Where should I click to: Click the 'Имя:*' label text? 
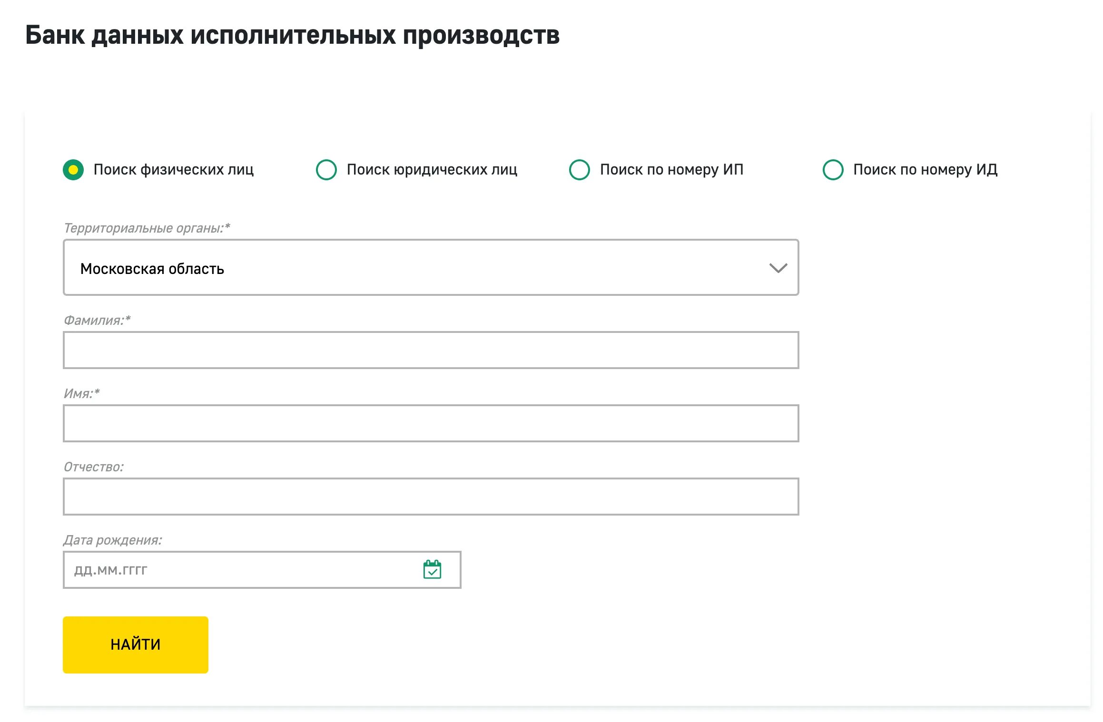(82, 394)
